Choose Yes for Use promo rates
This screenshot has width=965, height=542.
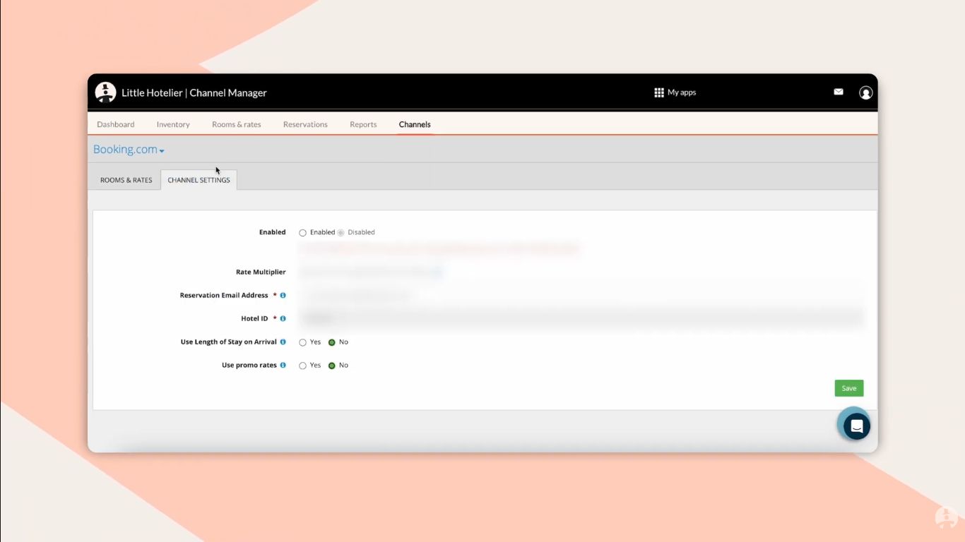(303, 366)
